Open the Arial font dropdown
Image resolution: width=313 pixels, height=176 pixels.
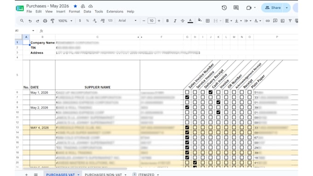pyautogui.click(x=128, y=21)
